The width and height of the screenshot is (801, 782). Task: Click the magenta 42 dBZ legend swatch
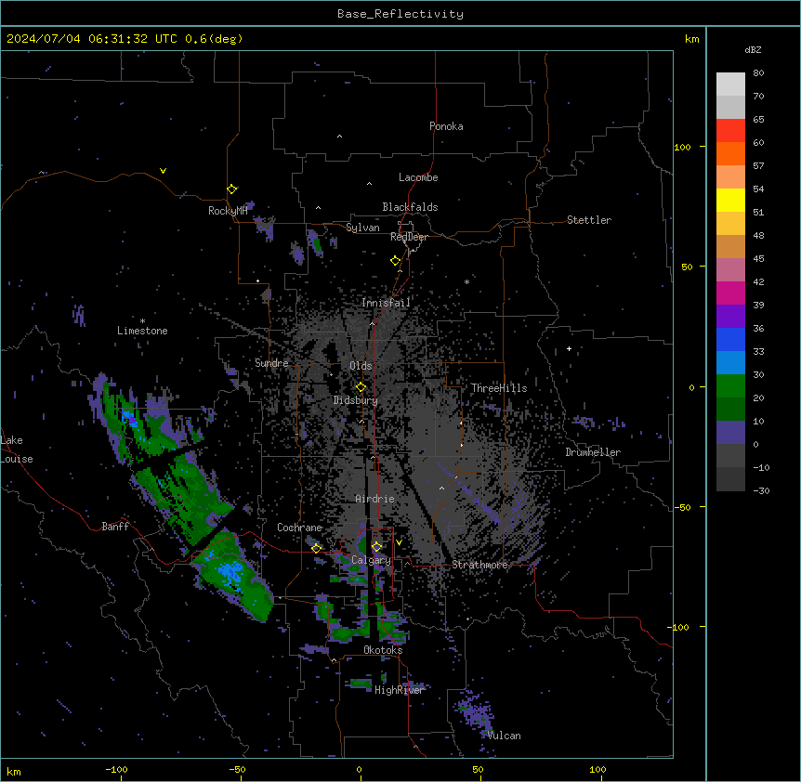point(730,293)
